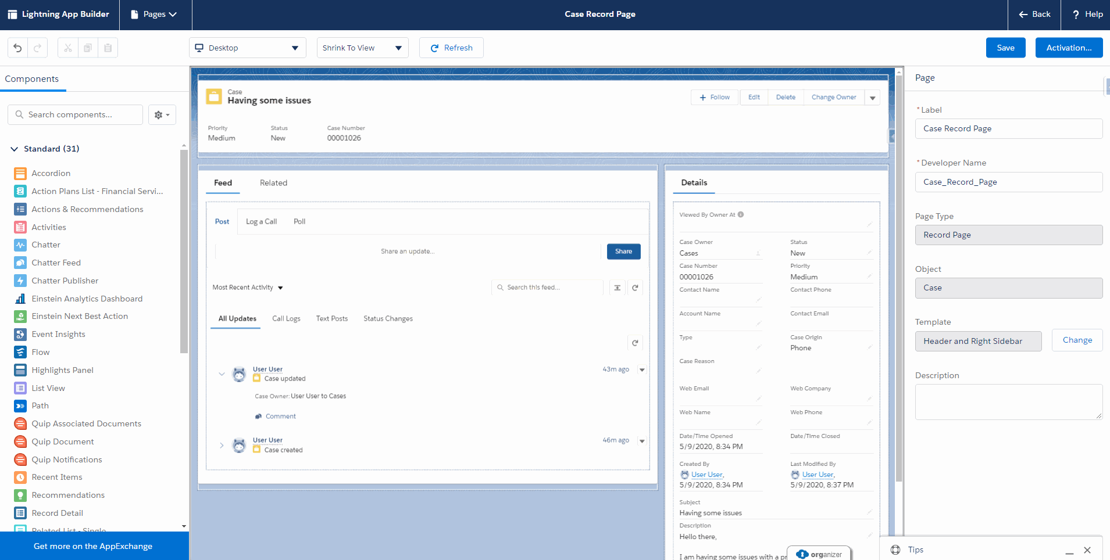Image resolution: width=1110 pixels, height=560 pixels.
Task: Click the page Label input field
Action: [x=1008, y=129]
